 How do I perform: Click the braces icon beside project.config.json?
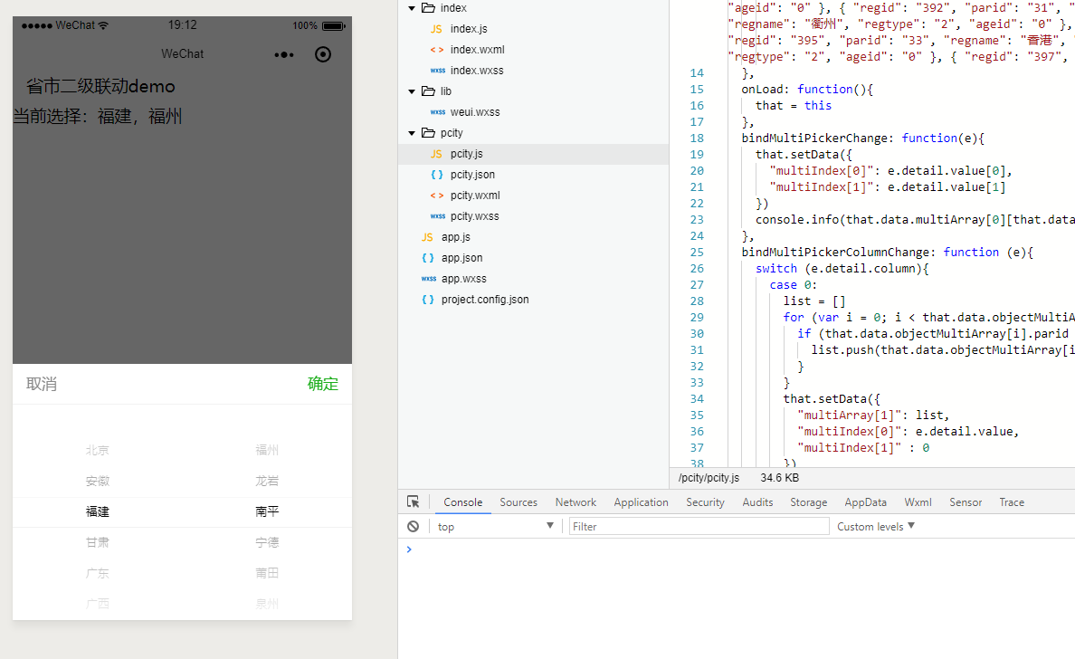[x=427, y=299]
